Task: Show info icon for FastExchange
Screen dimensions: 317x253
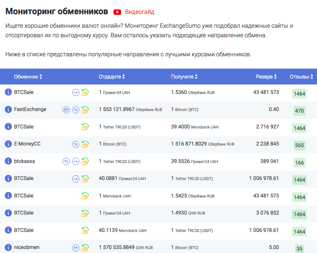Action: 8,109
